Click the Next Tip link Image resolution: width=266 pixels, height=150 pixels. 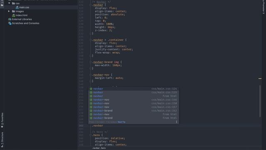click(x=121, y=122)
